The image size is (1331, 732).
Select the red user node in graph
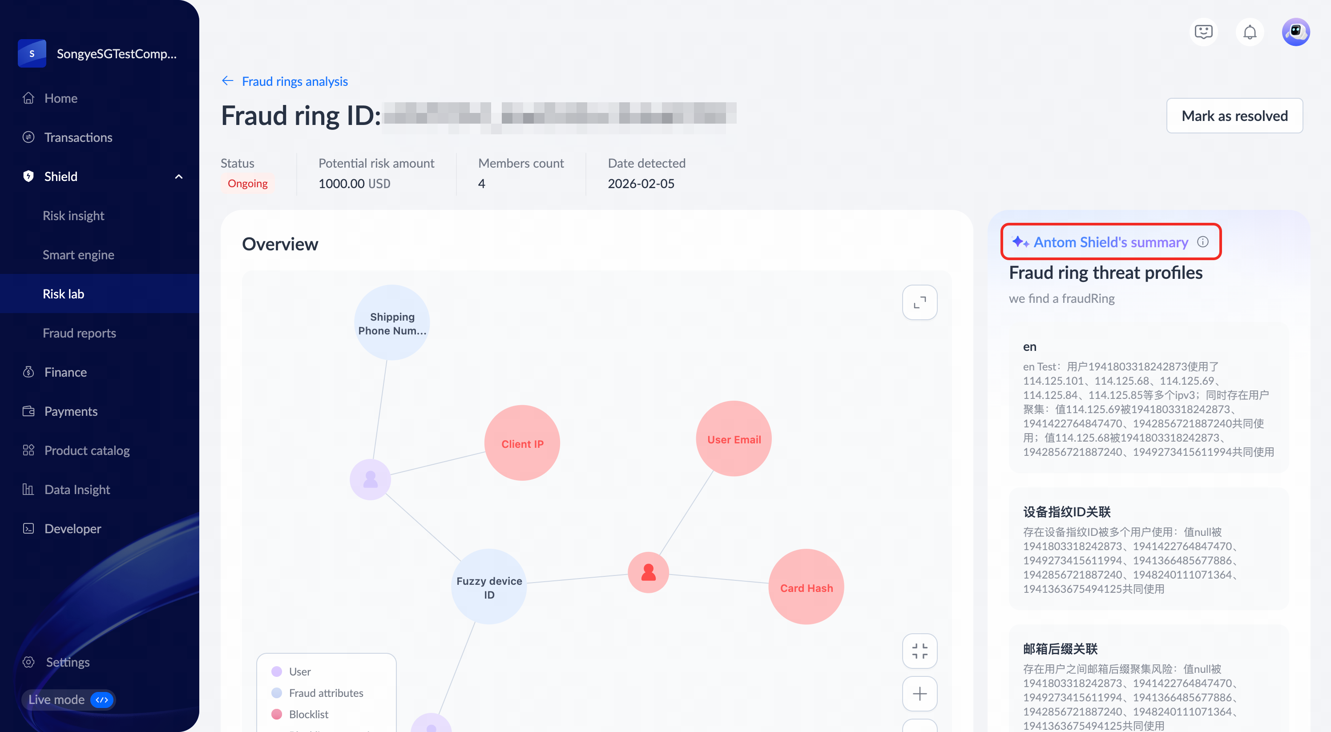648,572
